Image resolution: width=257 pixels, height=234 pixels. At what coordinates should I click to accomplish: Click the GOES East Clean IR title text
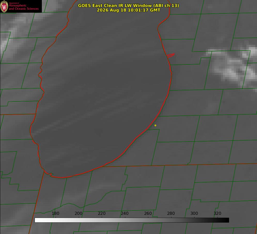tap(129, 5)
